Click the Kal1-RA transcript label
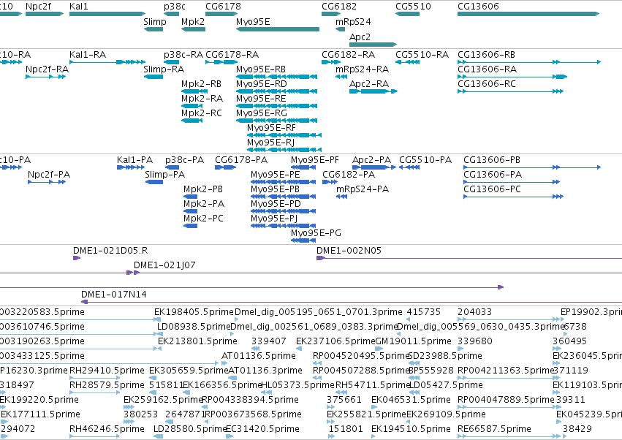622x440 pixels. (88, 54)
